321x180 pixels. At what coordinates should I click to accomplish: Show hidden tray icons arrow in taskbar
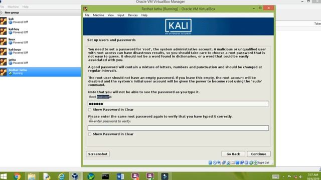(x=284, y=176)
